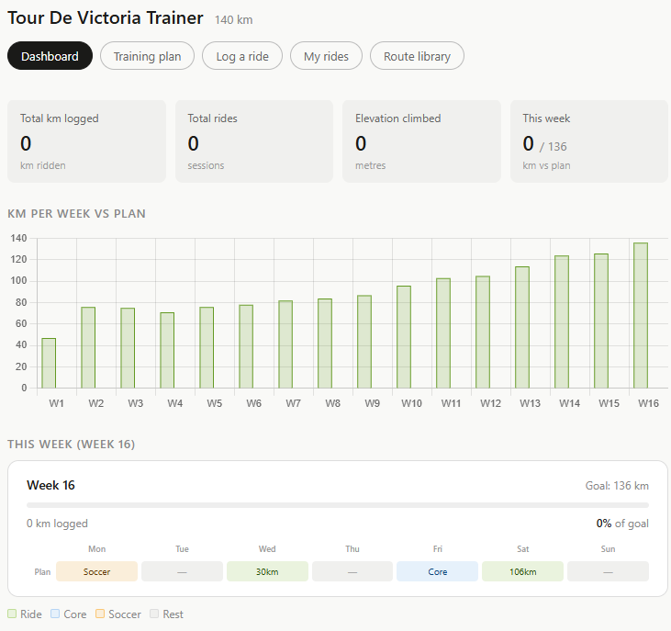Click the green Ride legend swatch
This screenshot has height=631, width=671.
pyautogui.click(x=12, y=614)
